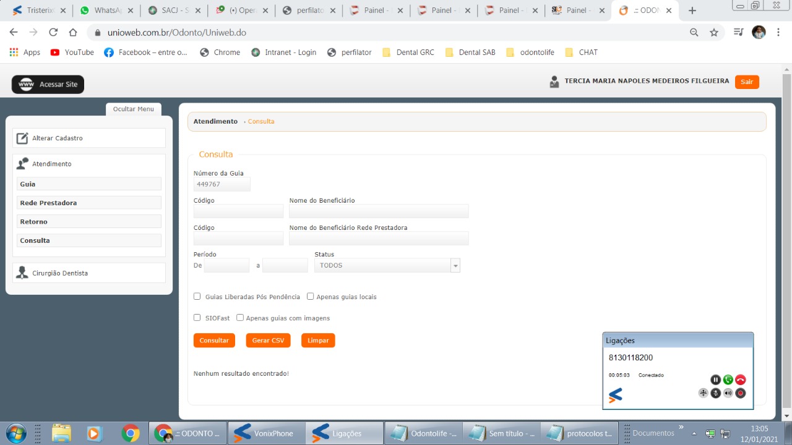Log out with the Sair button
This screenshot has height=445, width=792.
click(747, 82)
